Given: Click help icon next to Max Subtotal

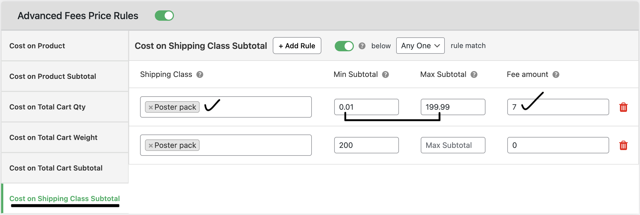Looking at the screenshot, I should (474, 74).
